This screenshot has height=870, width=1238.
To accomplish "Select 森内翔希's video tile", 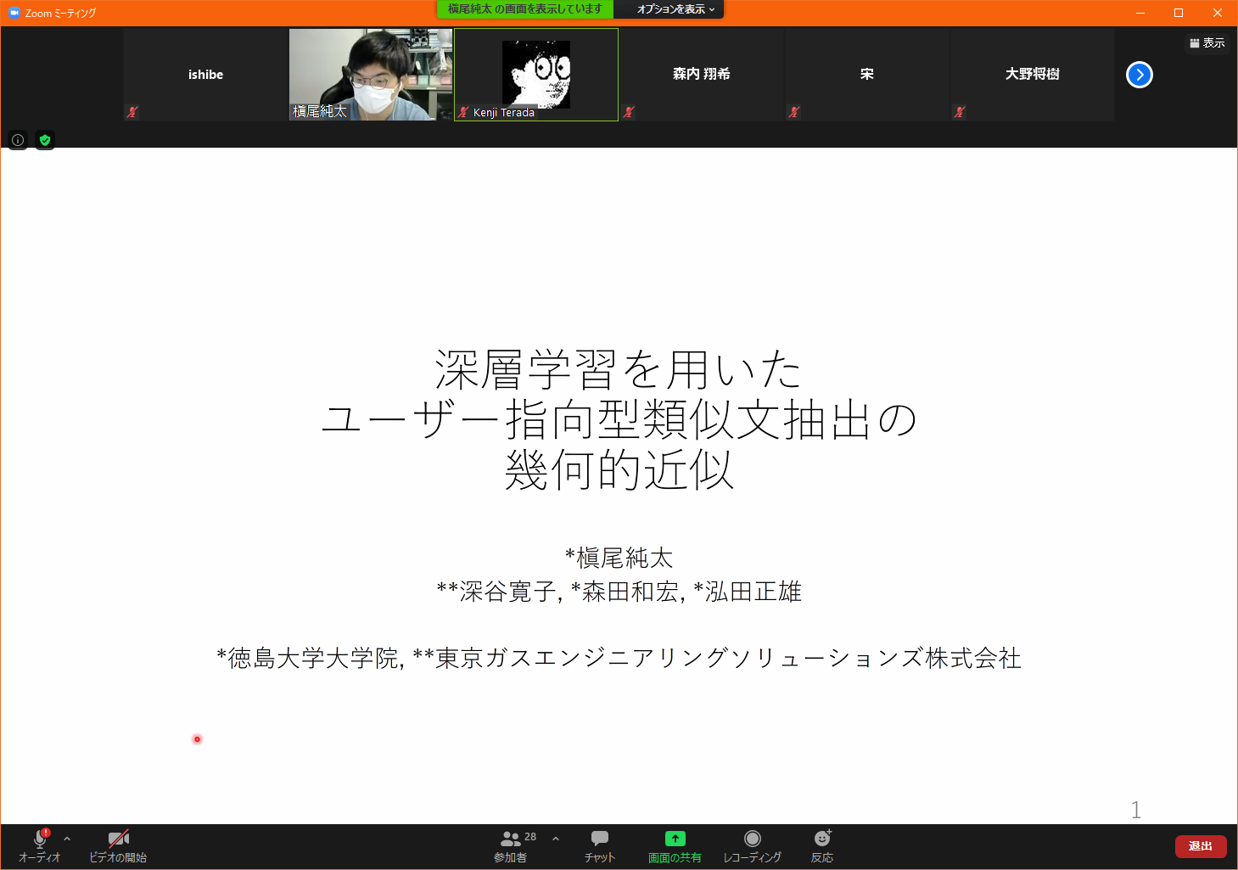I will [702, 74].
